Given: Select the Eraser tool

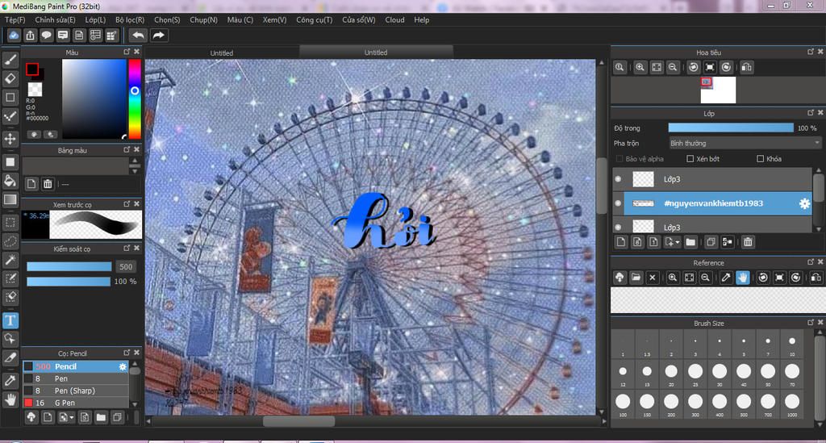Looking at the screenshot, I should (x=10, y=78).
